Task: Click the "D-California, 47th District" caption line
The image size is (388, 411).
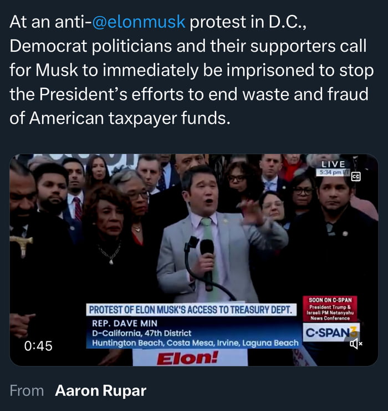Action: point(141,333)
